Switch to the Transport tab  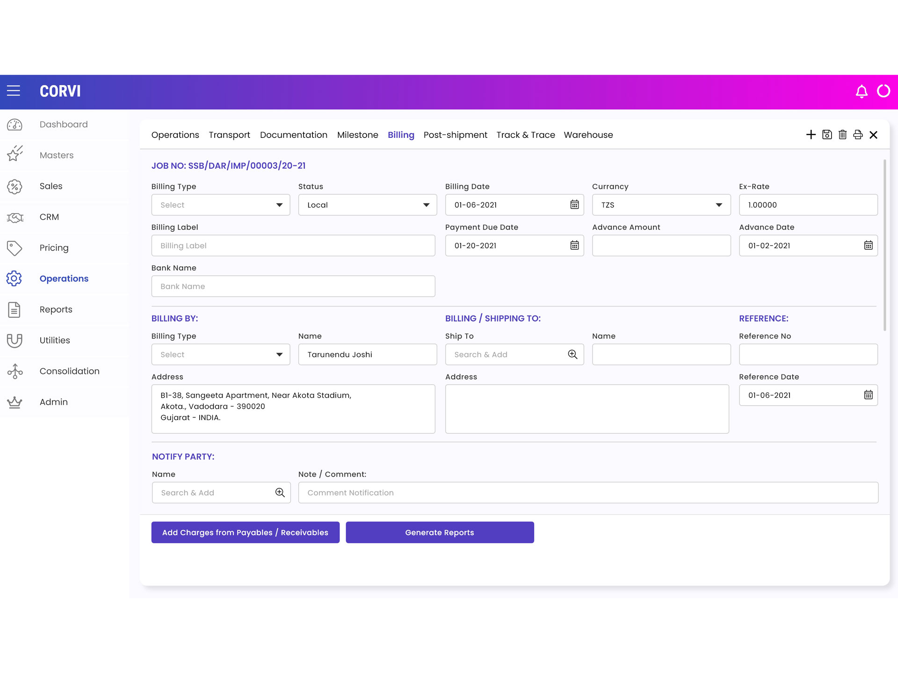coord(229,135)
